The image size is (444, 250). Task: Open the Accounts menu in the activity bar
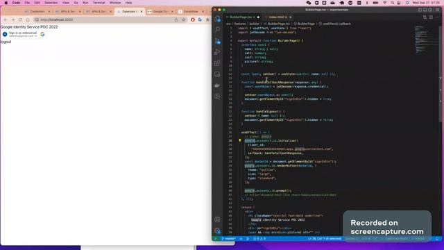click(x=217, y=219)
